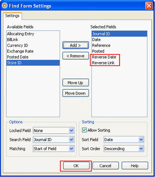Open the Matching dropdown list
The width and height of the screenshot is (155, 177).
(71, 149)
